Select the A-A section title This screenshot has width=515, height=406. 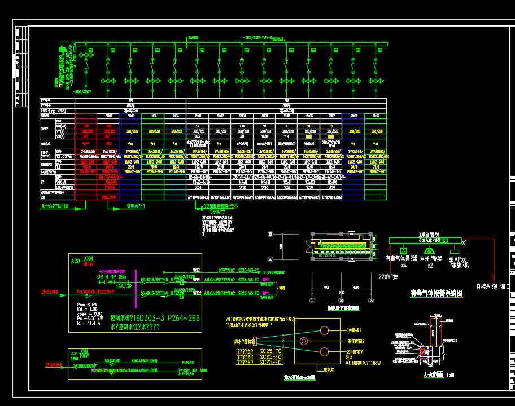click(434, 374)
